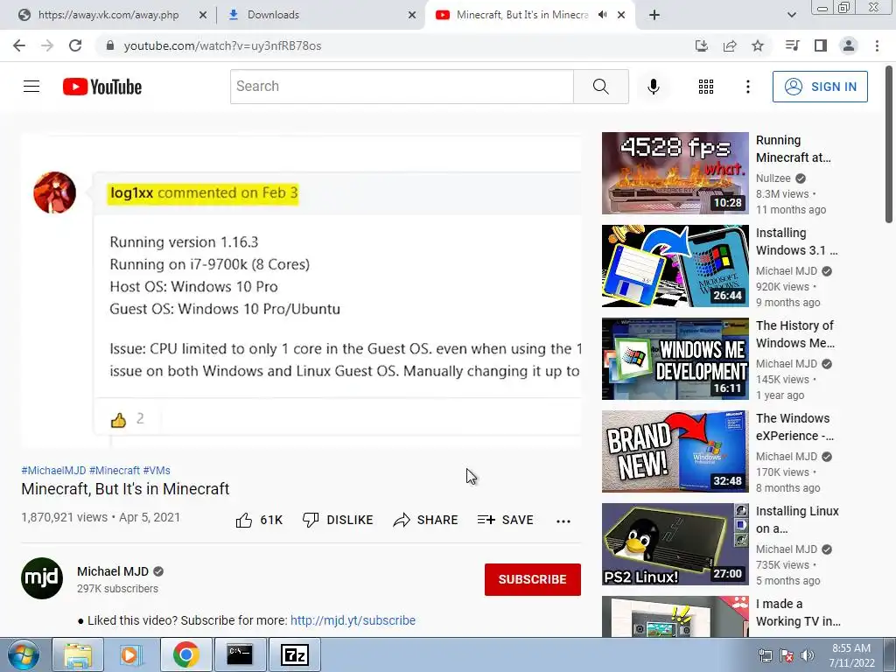This screenshot has height=672, width=896.
Task: Click the page vertical scrollbar thumb
Action: pyautogui.click(x=889, y=144)
